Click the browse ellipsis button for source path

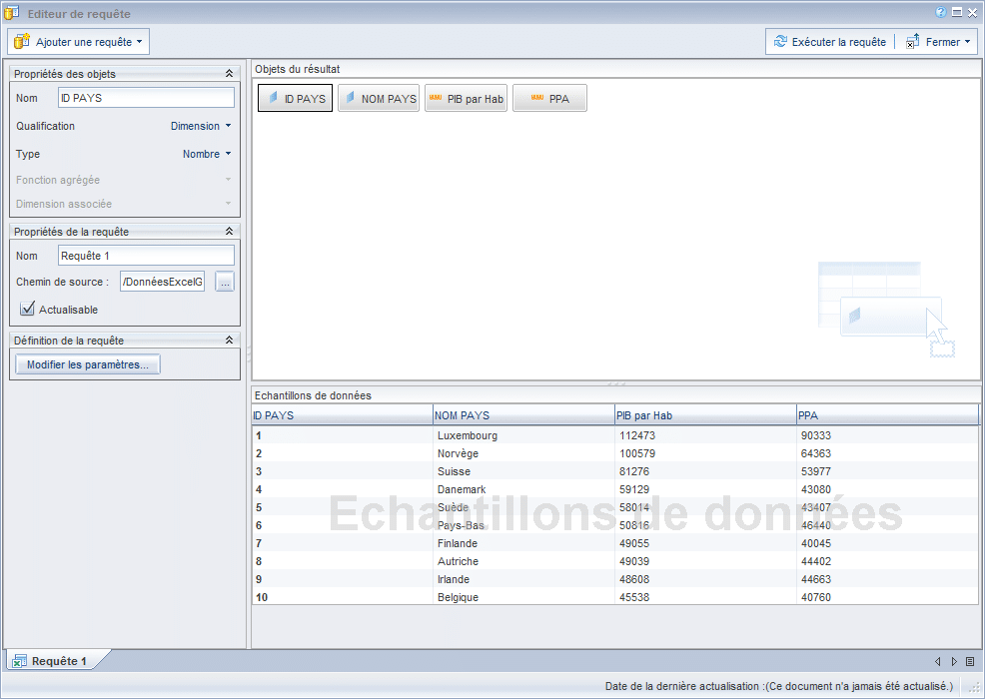[225, 282]
